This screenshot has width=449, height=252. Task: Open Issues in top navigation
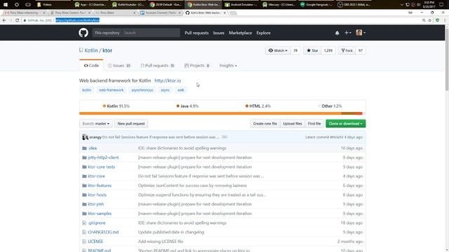click(218, 33)
